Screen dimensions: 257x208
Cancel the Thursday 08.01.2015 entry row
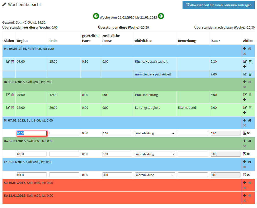tap(248, 154)
